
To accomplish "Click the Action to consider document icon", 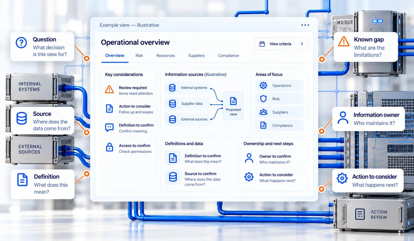I will coord(109,108).
